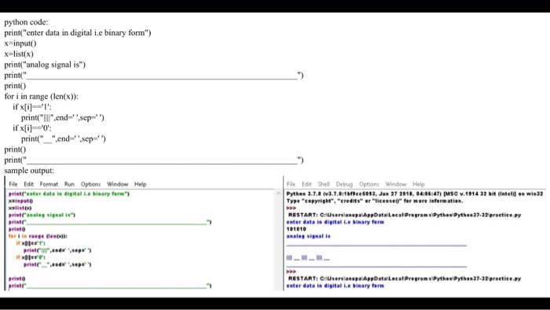Screen dimensions: 550x310
Task: Click the editor scrollbar up arrow
Action: click(278, 194)
